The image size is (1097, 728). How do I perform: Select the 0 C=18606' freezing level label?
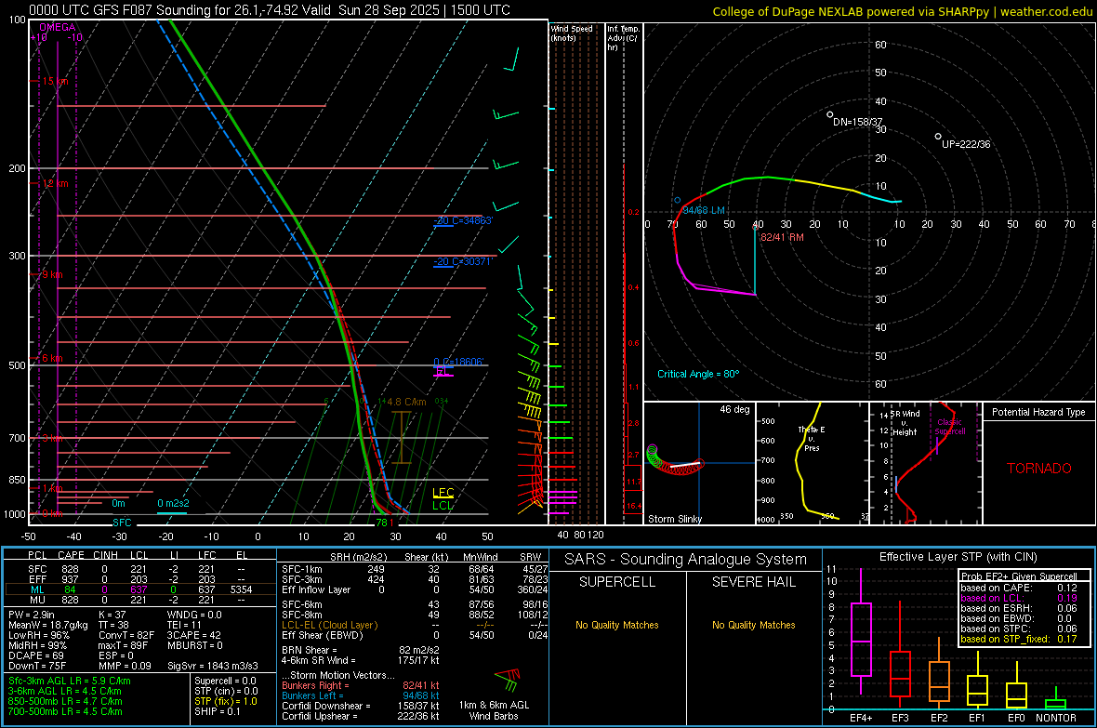pos(458,362)
